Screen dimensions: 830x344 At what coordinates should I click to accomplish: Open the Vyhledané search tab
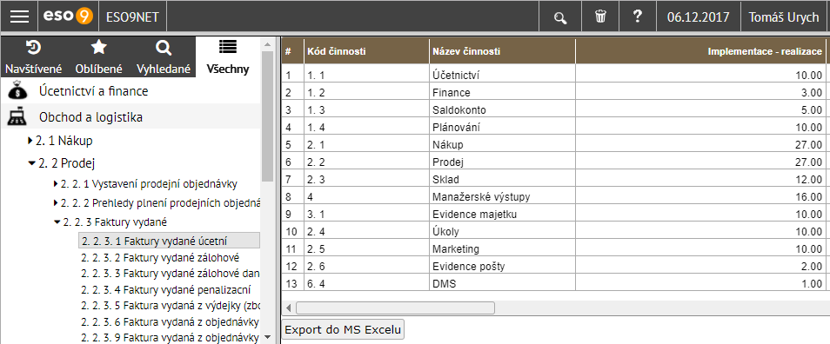pos(164,57)
